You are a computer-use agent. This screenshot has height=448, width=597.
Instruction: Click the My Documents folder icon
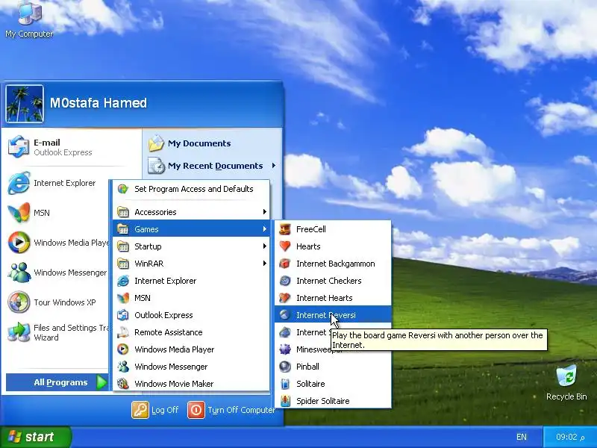[156, 143]
